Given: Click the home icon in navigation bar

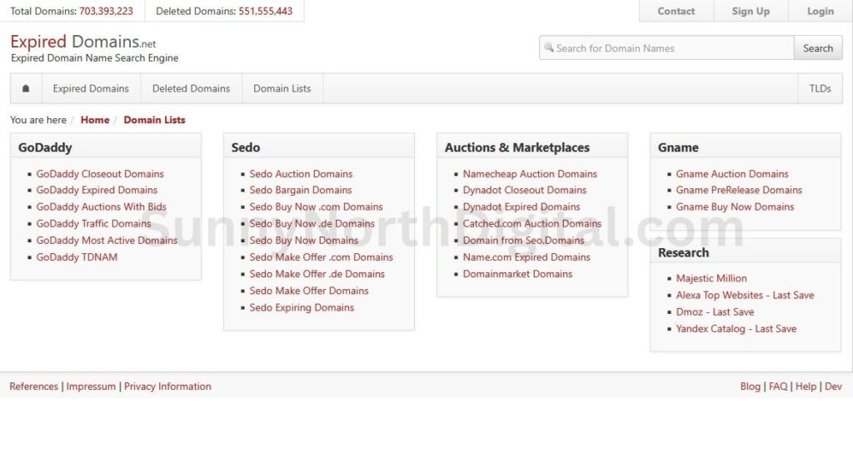Looking at the screenshot, I should click(26, 88).
